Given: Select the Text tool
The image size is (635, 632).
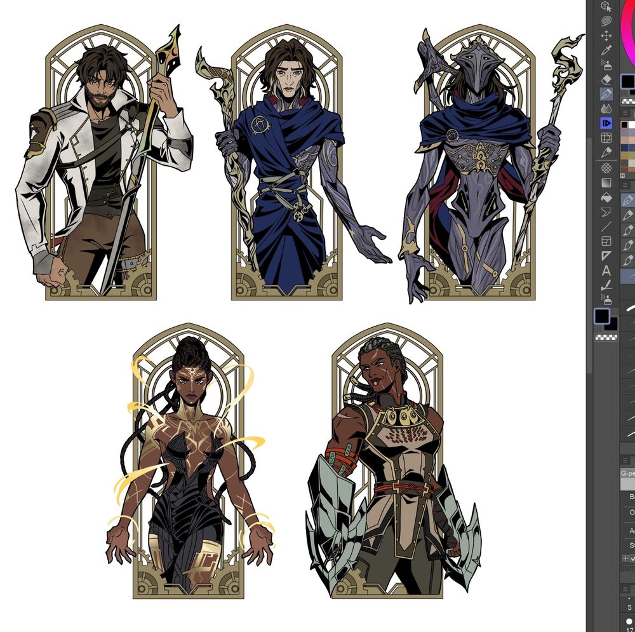Looking at the screenshot, I should point(606,270).
